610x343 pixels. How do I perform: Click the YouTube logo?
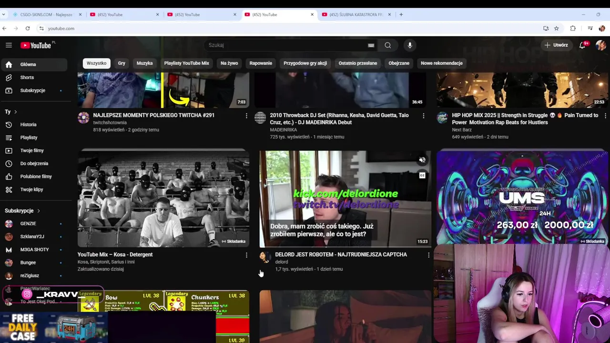[x=36, y=45]
